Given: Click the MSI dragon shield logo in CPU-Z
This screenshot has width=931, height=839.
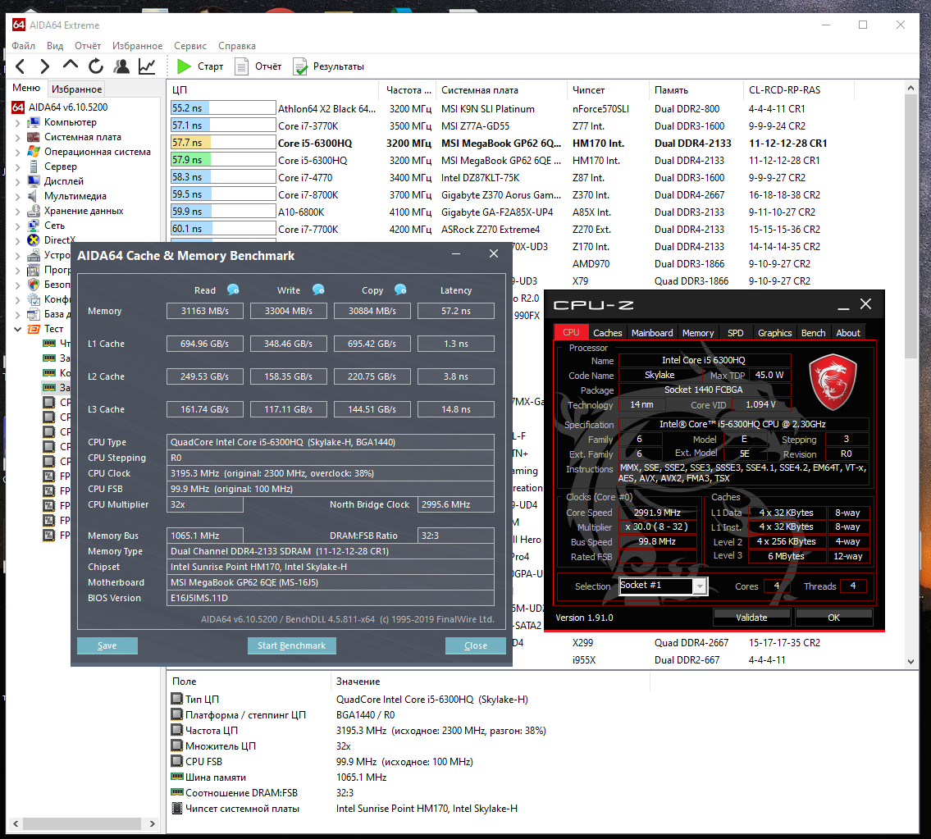Looking at the screenshot, I should pos(833,382).
